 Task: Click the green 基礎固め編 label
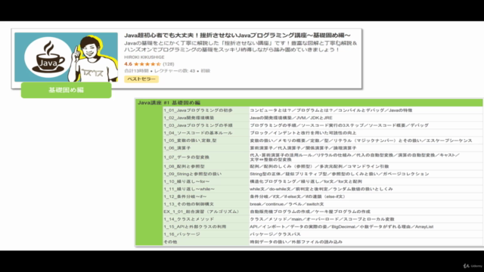tap(66, 90)
